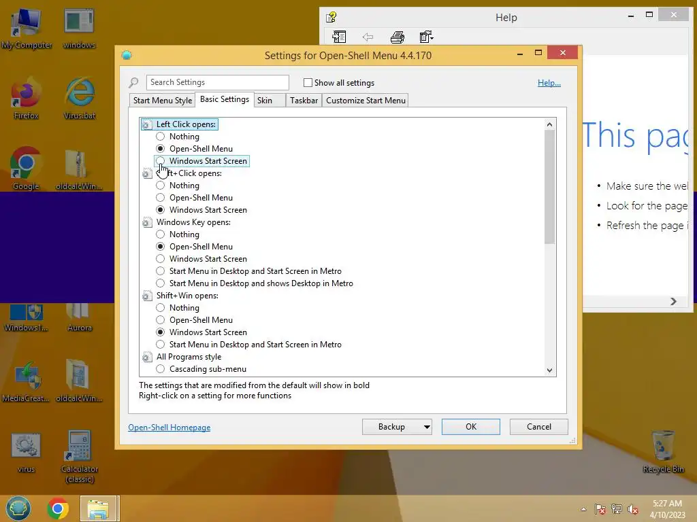Click the settings list vertical scrollbar thumb
The image size is (697, 522).
click(x=550, y=187)
